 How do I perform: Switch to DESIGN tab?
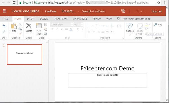(44, 19)
